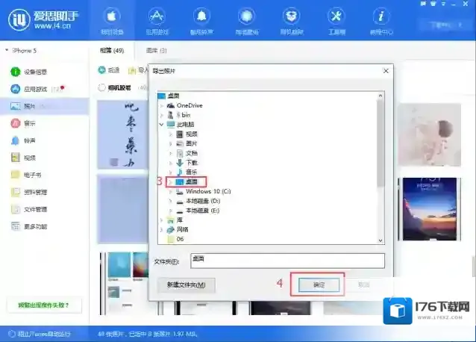Open the 我的设备 Apple icon in top navigation
The width and height of the screenshot is (476, 342).
pyautogui.click(x=112, y=16)
